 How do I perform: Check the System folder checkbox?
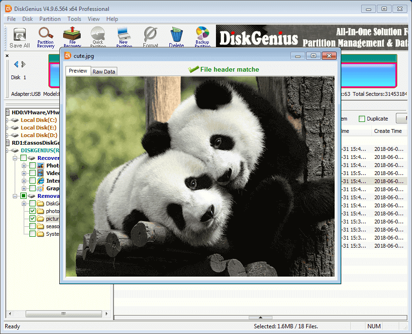pyautogui.click(x=33, y=234)
